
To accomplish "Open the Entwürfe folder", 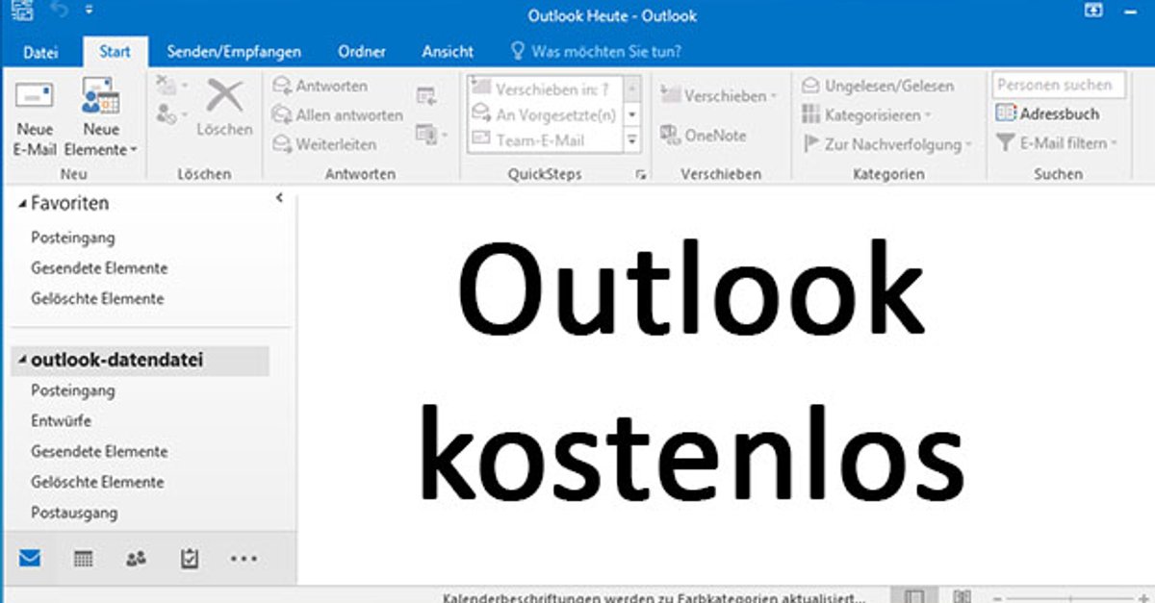I will [x=61, y=421].
